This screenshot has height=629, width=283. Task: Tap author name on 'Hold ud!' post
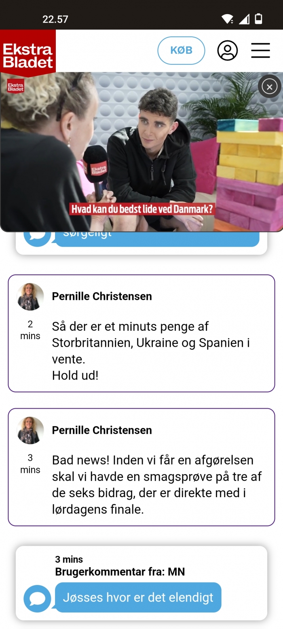102,296
